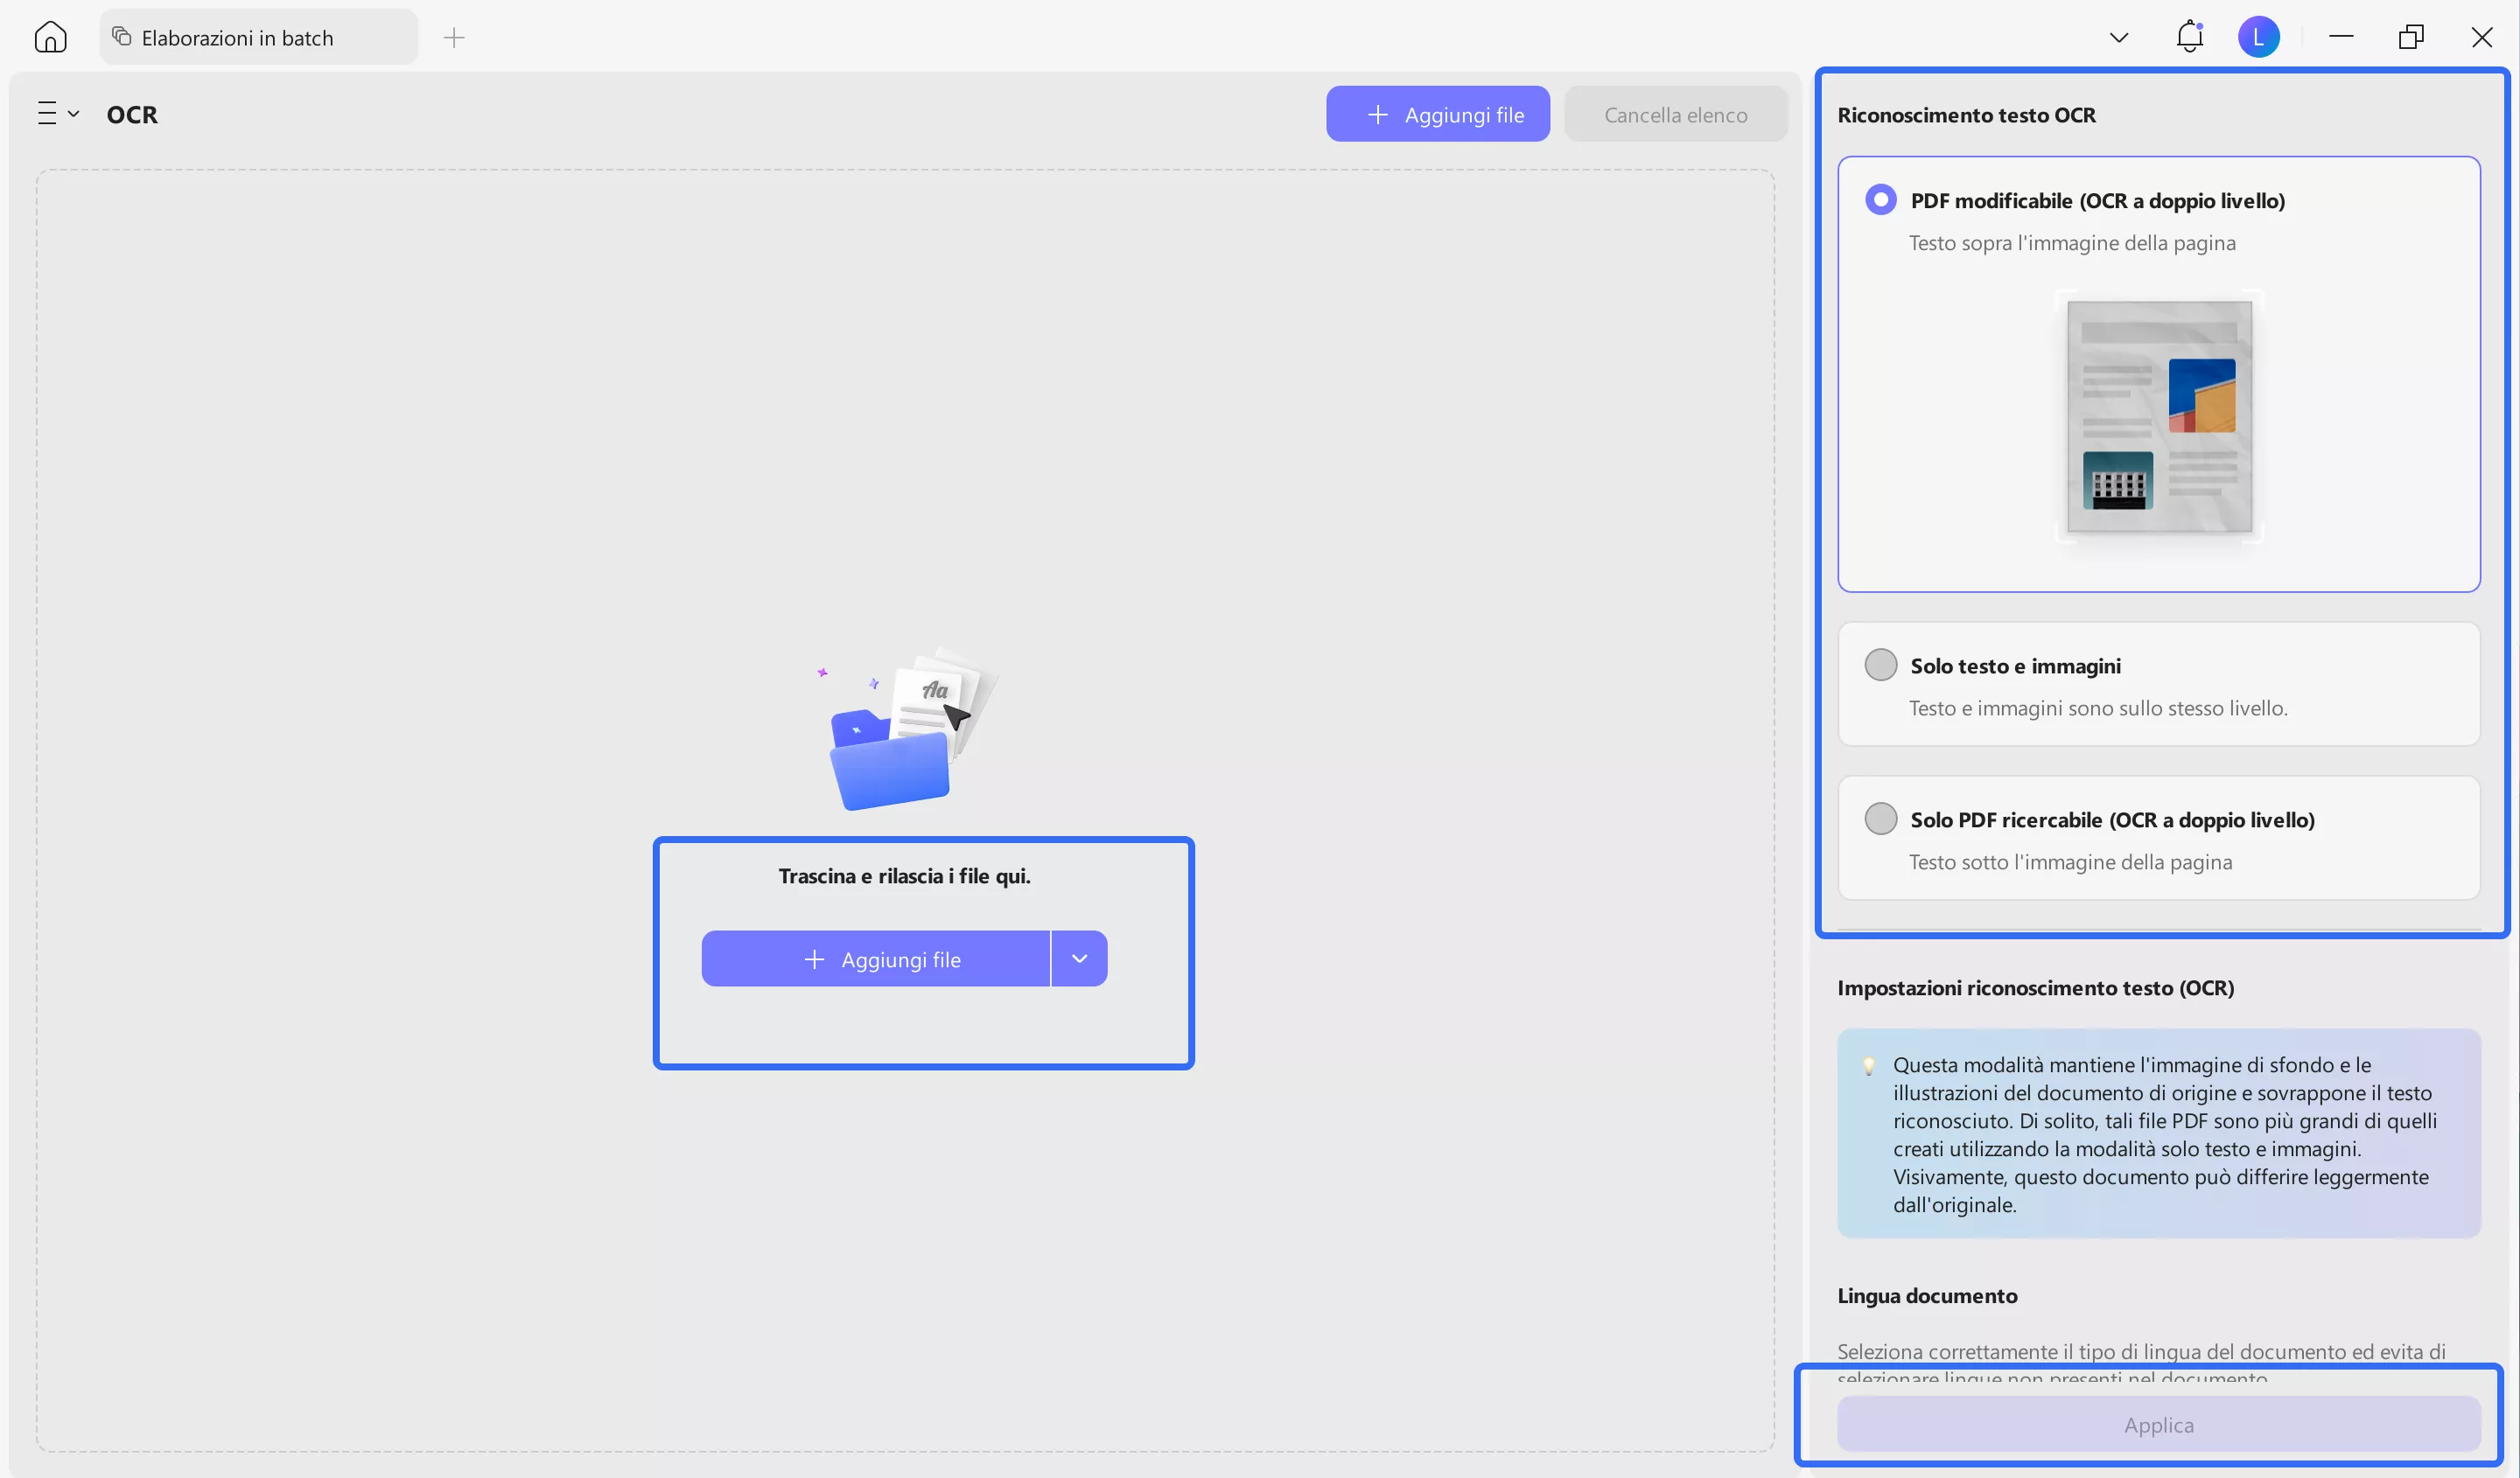This screenshot has width=2520, height=1478.
Task: Expand the arrow beside center Aggiungi file
Action: (x=1079, y=959)
